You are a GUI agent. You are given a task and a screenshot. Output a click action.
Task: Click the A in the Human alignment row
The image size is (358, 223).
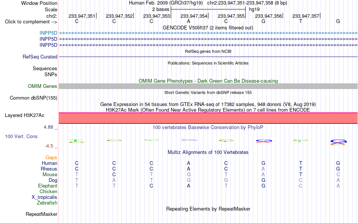(188, 163)
